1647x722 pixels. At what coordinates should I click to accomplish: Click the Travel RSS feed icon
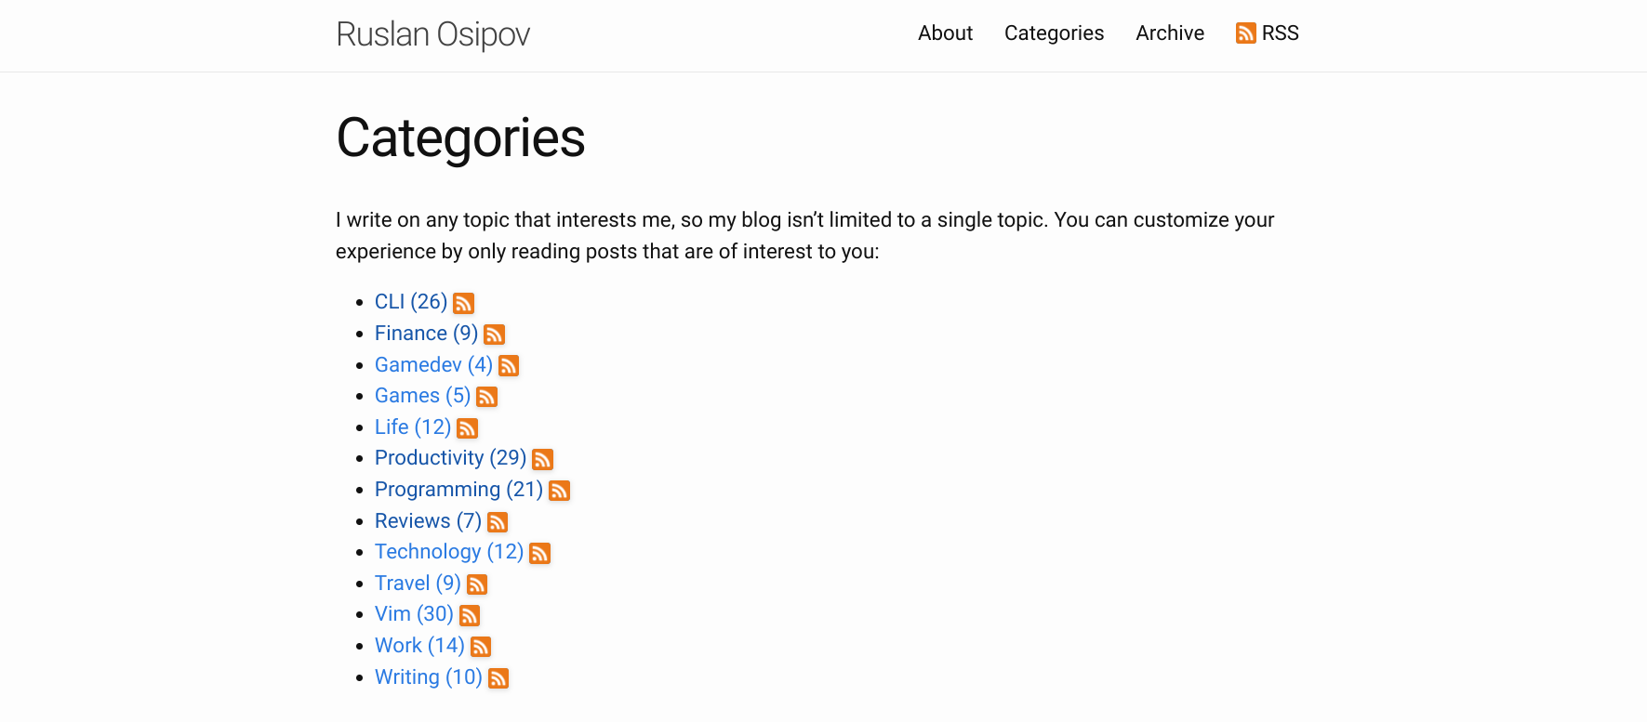pyautogui.click(x=476, y=584)
